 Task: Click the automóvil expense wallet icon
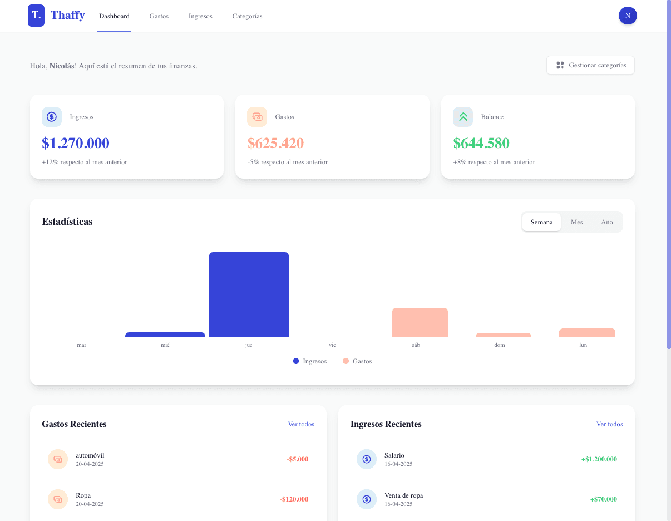coord(58,459)
